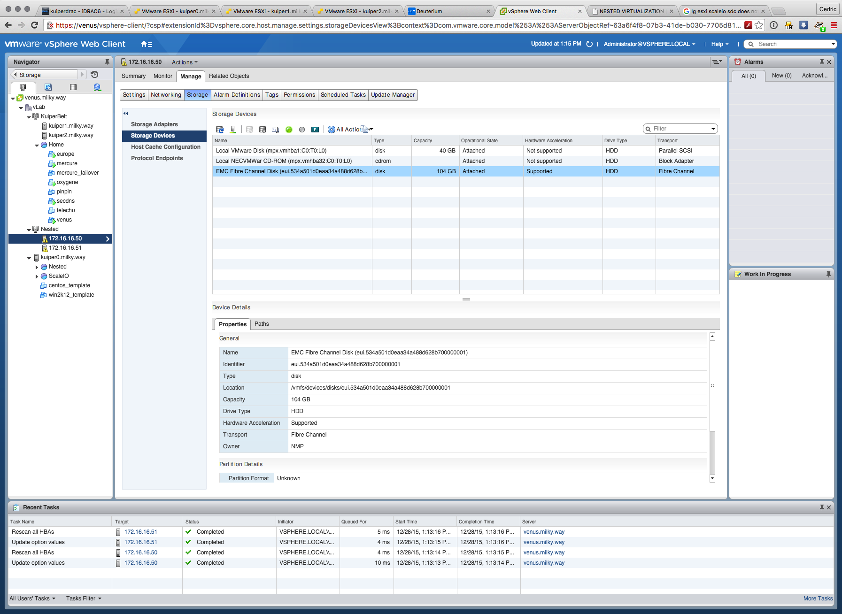Viewport: 842px width, 614px height.
Task: Toggle the Navigator panel pin
Action: [x=107, y=62]
